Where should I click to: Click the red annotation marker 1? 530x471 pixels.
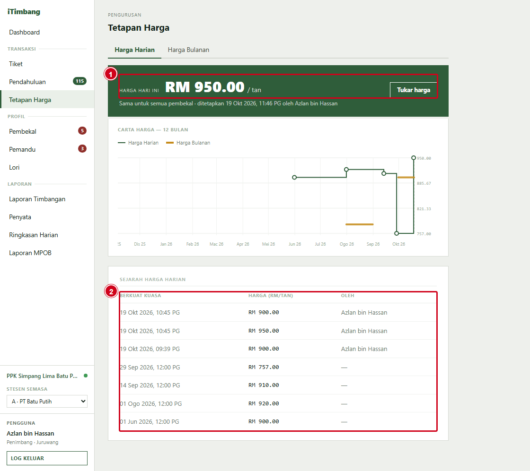[x=111, y=74]
